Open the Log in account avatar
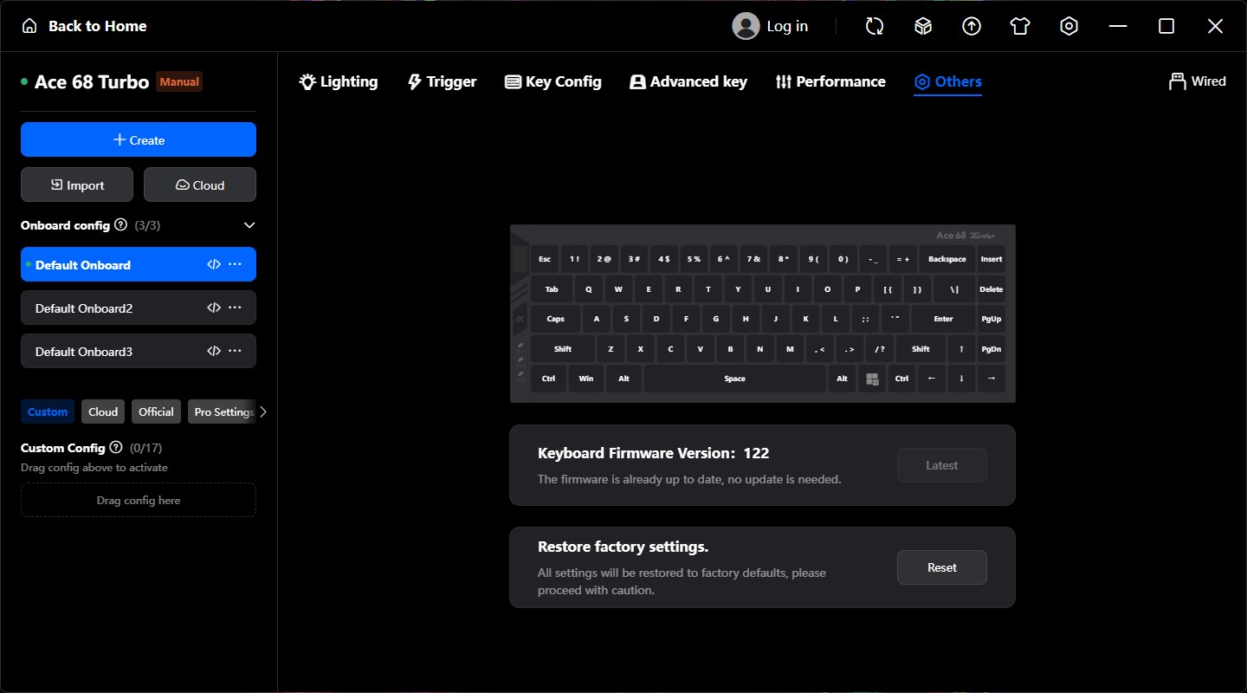Screen dimensions: 1247x693 (746, 26)
